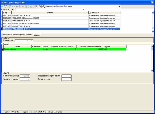Image resolution: width=155 pixels, height=114 pixels.
Task: Click the green refresh icon
Action: [28, 6]
